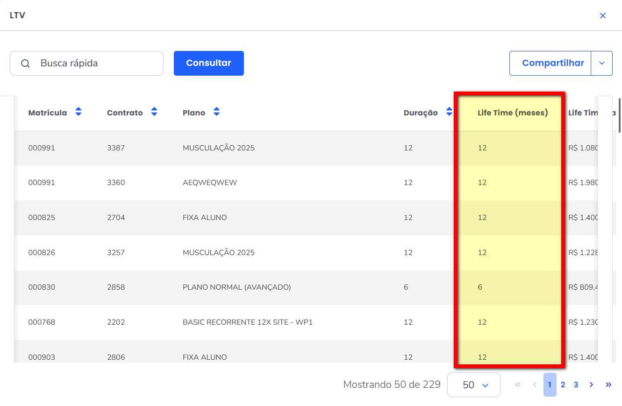
Task: Select the PLANO NORMAL (AVANÇADO) row
Action: tap(236, 287)
